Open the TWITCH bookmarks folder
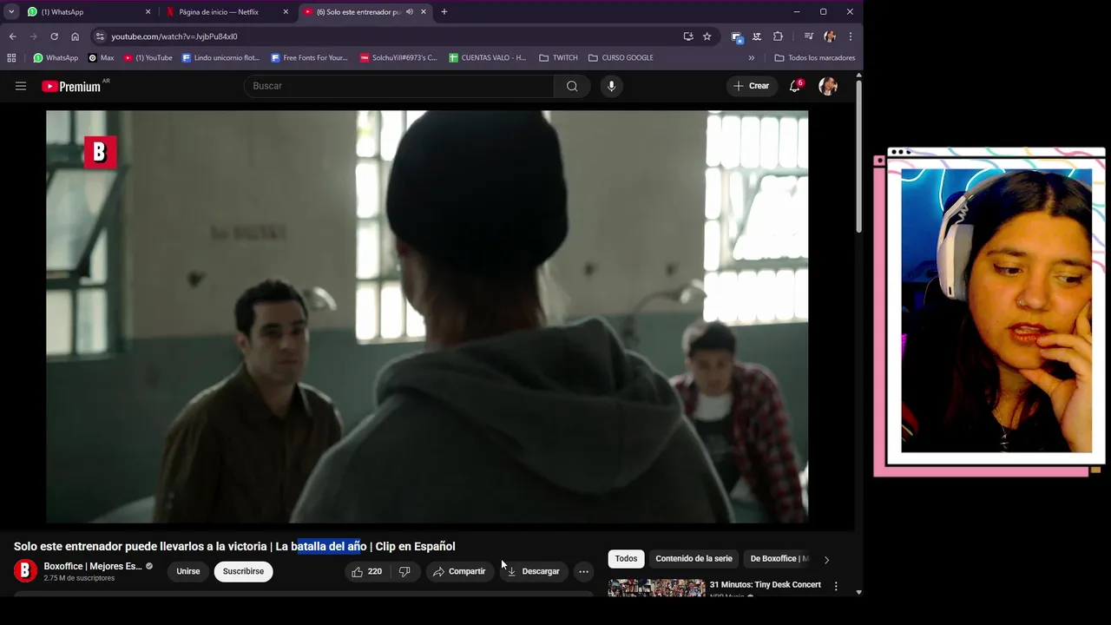The height and width of the screenshot is (625, 1111). 558,58
